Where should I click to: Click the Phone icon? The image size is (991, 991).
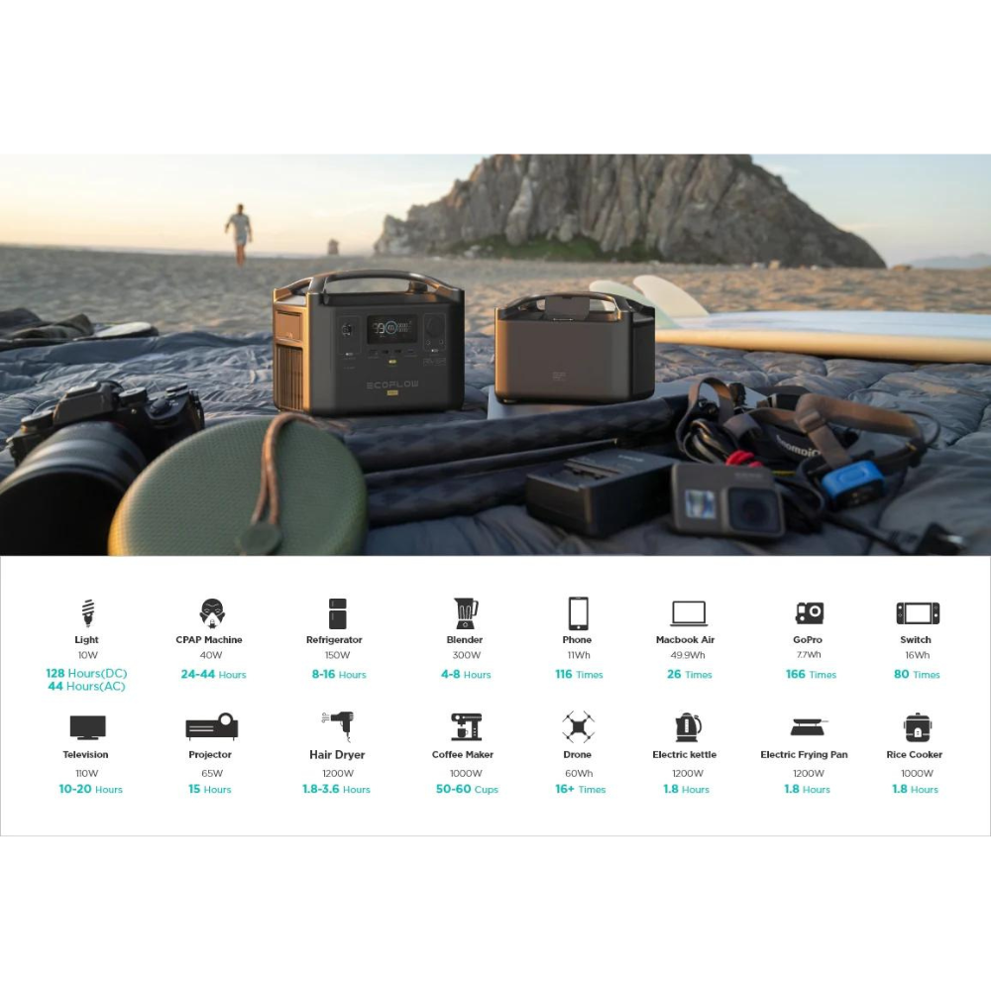pos(578,613)
